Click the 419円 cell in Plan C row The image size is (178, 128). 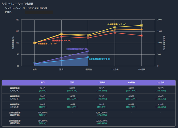(x=160, y=104)
